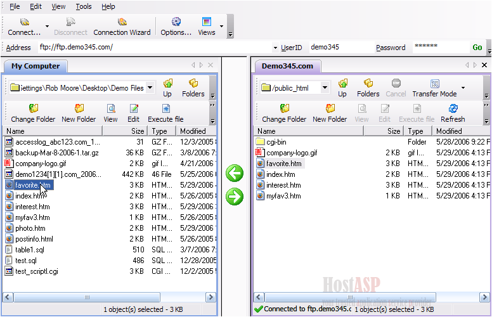The height and width of the screenshot is (317, 492).
Task: Expand the Address history dropdown
Action: pos(275,48)
